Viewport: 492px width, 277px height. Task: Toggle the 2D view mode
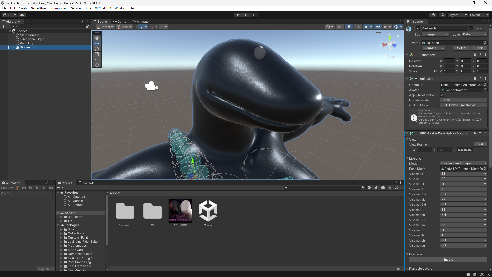coord(340,27)
